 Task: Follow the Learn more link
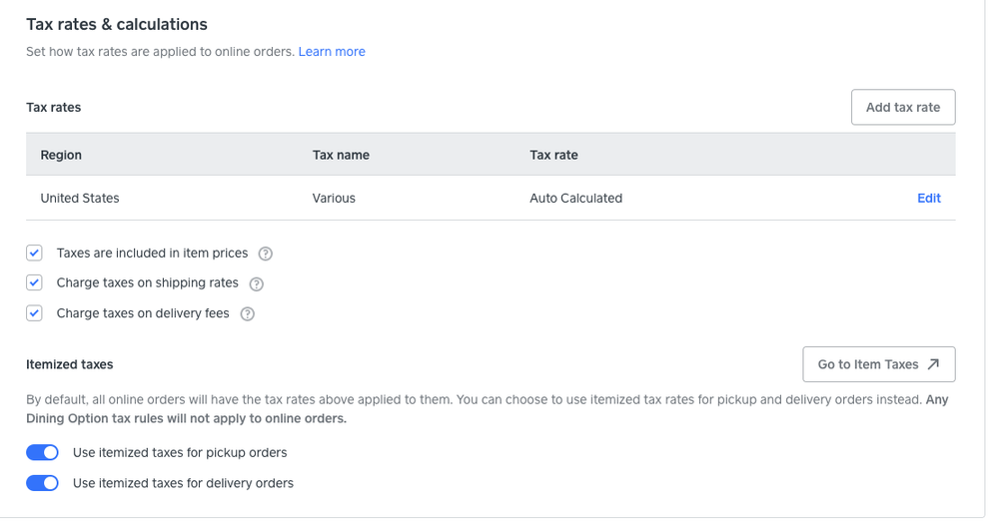pyautogui.click(x=332, y=52)
